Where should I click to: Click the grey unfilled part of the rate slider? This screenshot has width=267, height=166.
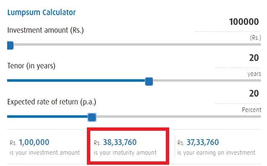[x=178, y=117]
